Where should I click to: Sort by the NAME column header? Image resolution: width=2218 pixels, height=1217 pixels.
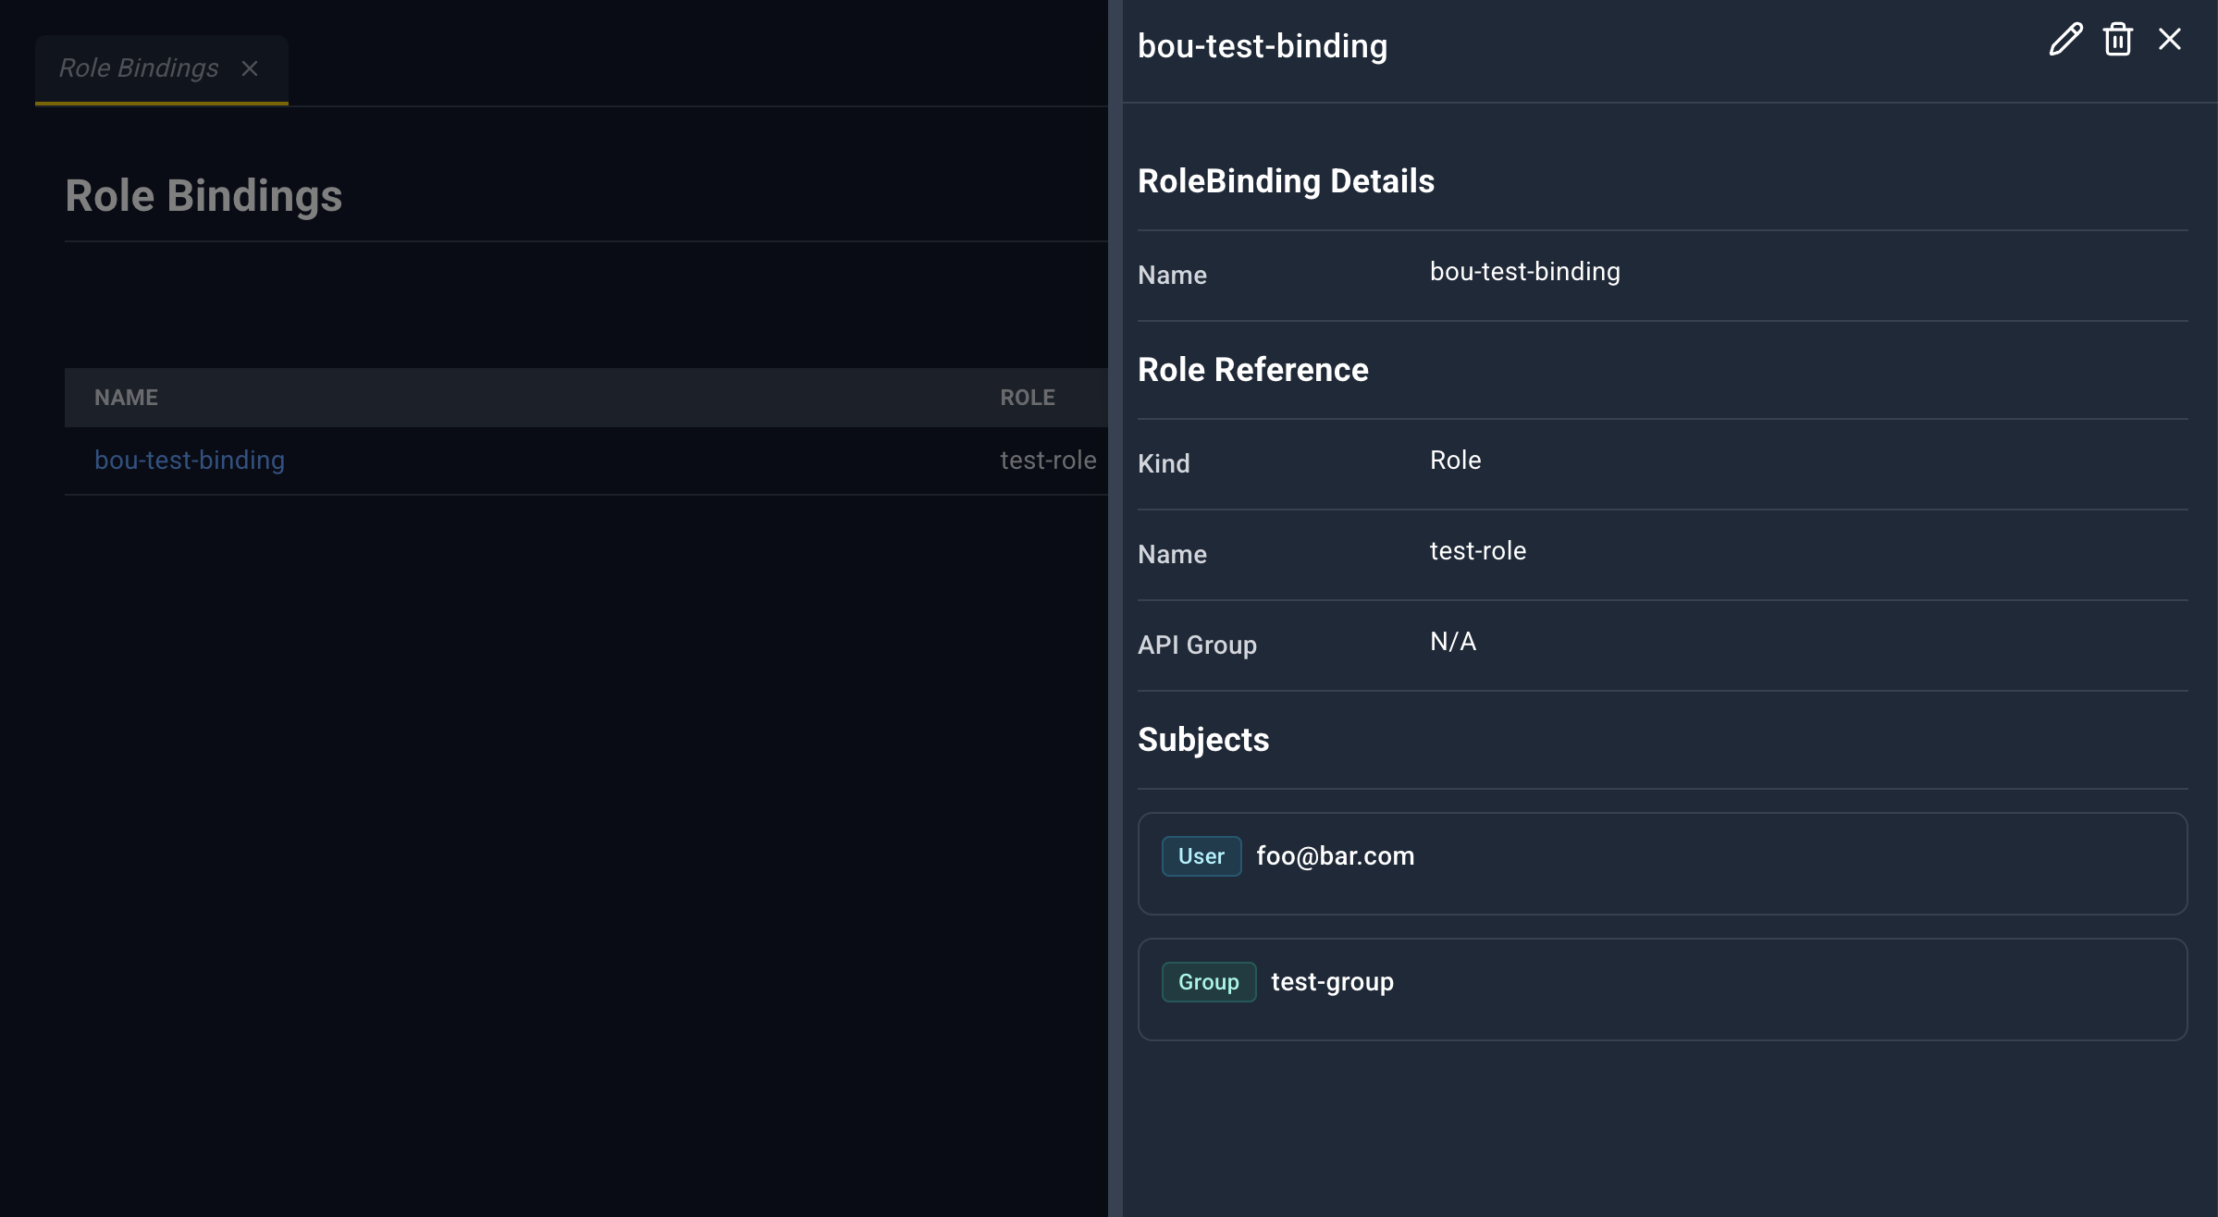(x=126, y=398)
